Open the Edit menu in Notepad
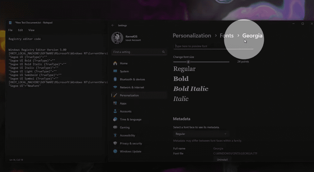This screenshot has width=314, height=172. (21, 30)
